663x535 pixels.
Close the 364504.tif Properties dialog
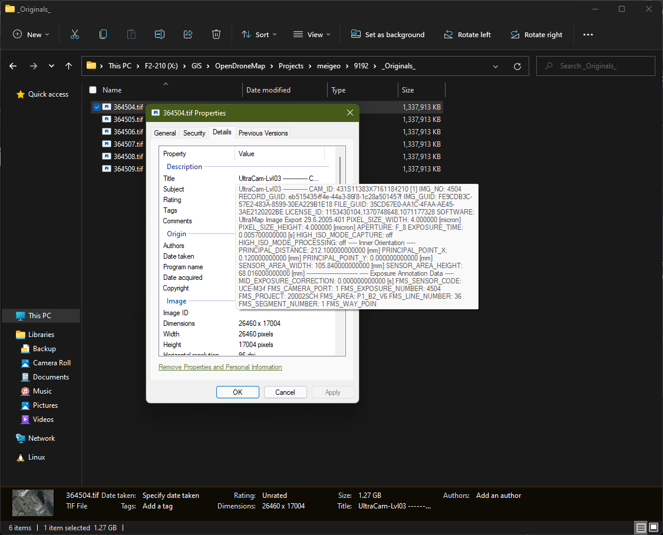click(x=349, y=113)
